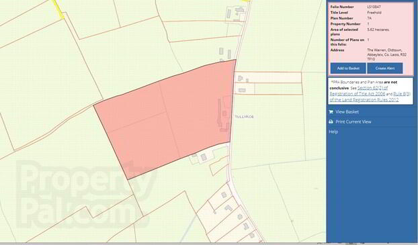The height and width of the screenshot is (245, 418).
Task: Click the Create Alert button
Action: pyautogui.click(x=384, y=68)
